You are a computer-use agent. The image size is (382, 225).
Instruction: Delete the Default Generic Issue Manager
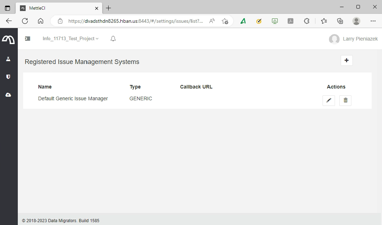click(x=345, y=101)
